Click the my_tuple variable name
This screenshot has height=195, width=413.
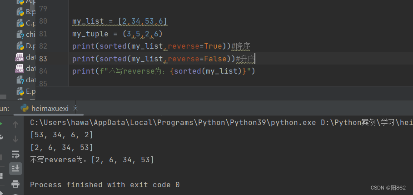click(90, 34)
